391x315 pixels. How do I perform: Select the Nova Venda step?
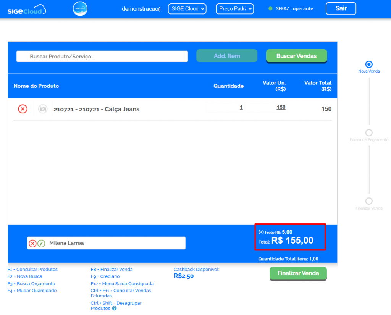(369, 65)
